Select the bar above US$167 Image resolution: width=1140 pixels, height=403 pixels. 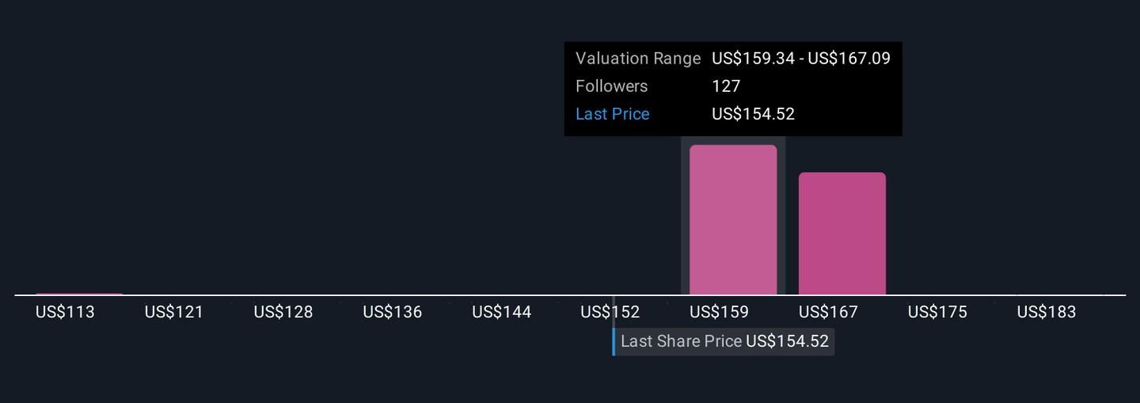point(842,234)
